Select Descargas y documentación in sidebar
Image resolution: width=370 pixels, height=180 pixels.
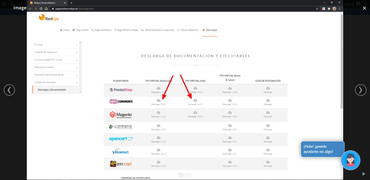[x=56, y=90]
